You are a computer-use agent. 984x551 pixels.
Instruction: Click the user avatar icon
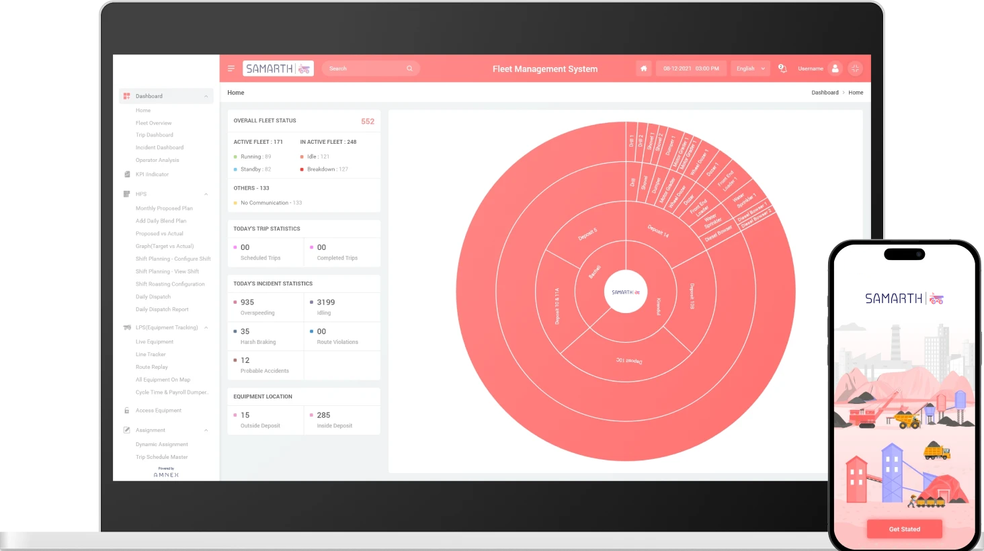(x=835, y=69)
